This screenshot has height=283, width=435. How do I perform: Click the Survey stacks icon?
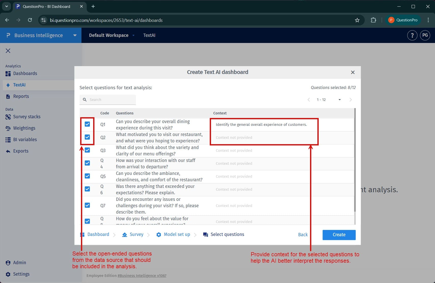(8, 117)
